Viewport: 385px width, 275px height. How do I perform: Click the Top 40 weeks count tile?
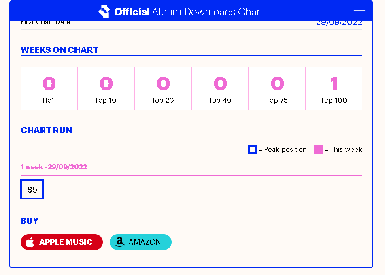pyautogui.click(x=220, y=88)
